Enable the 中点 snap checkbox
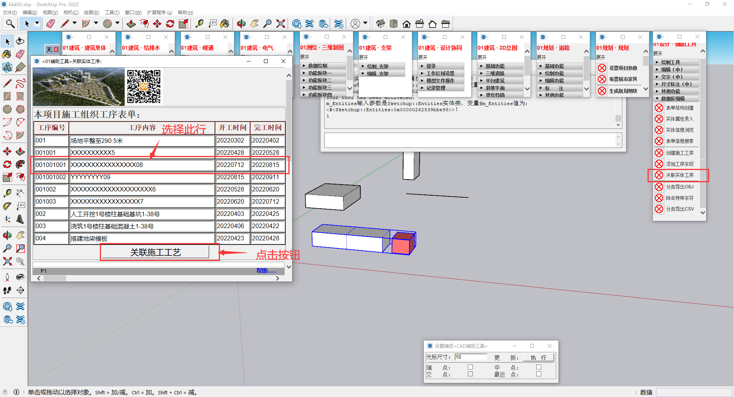The width and height of the screenshot is (734, 397). pos(539,367)
